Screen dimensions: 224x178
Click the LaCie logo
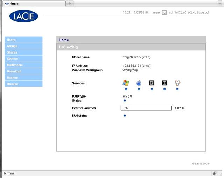(23, 16)
